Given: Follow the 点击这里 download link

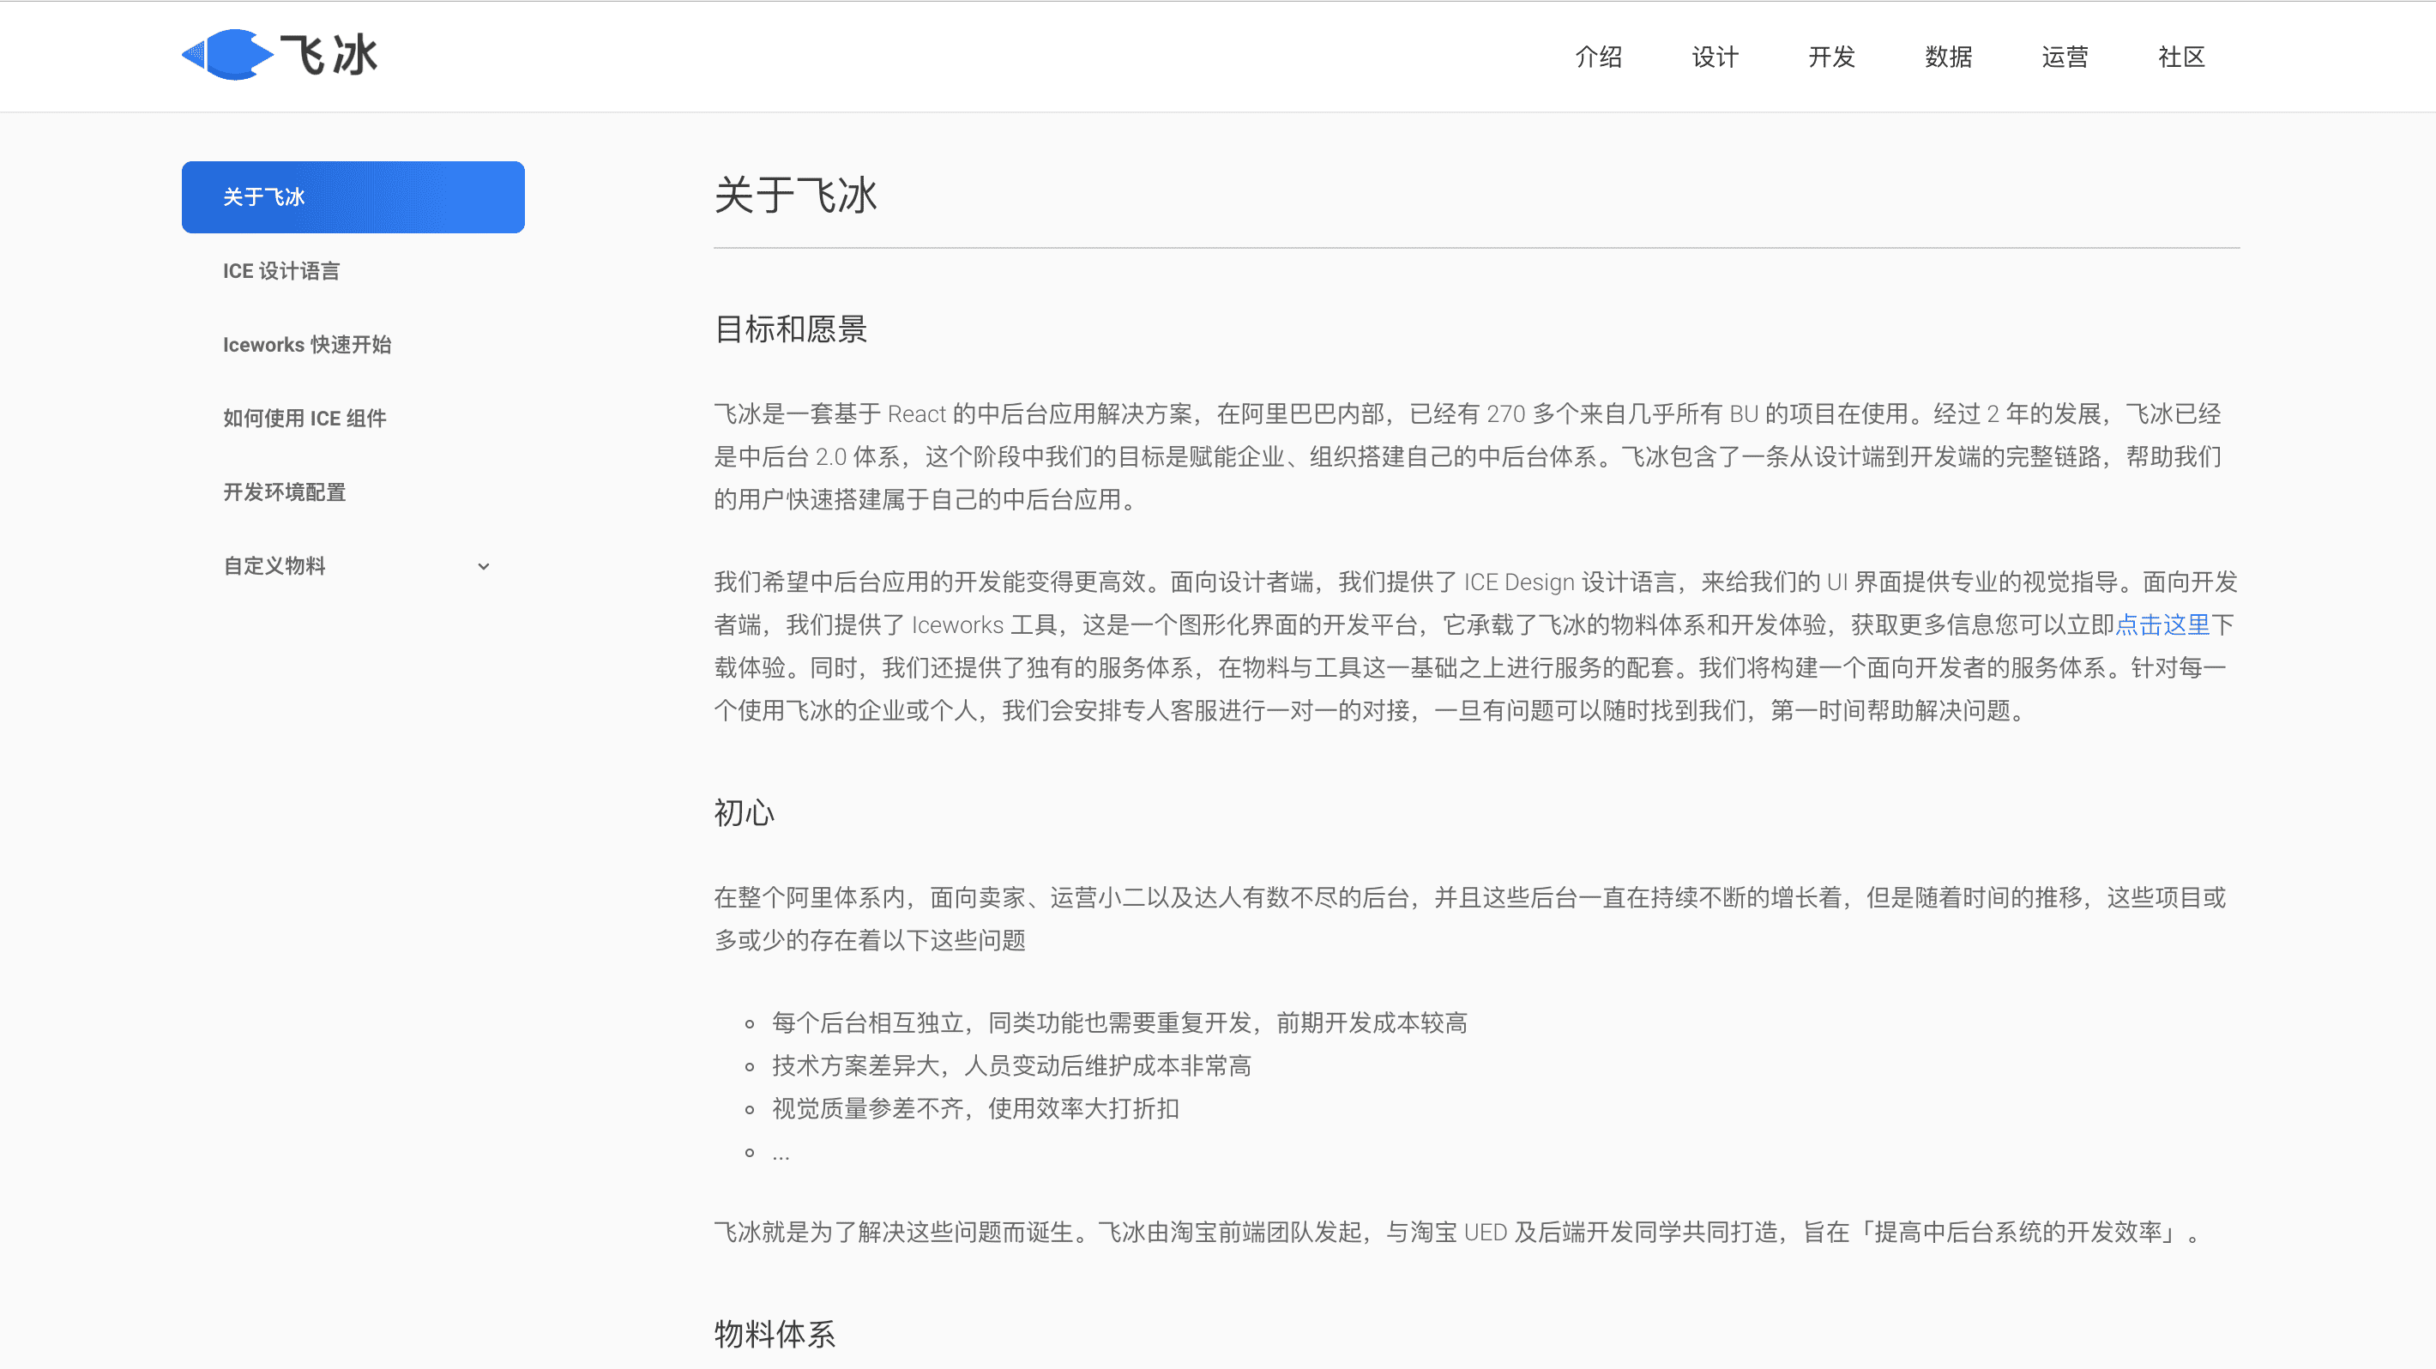Looking at the screenshot, I should [2162, 625].
